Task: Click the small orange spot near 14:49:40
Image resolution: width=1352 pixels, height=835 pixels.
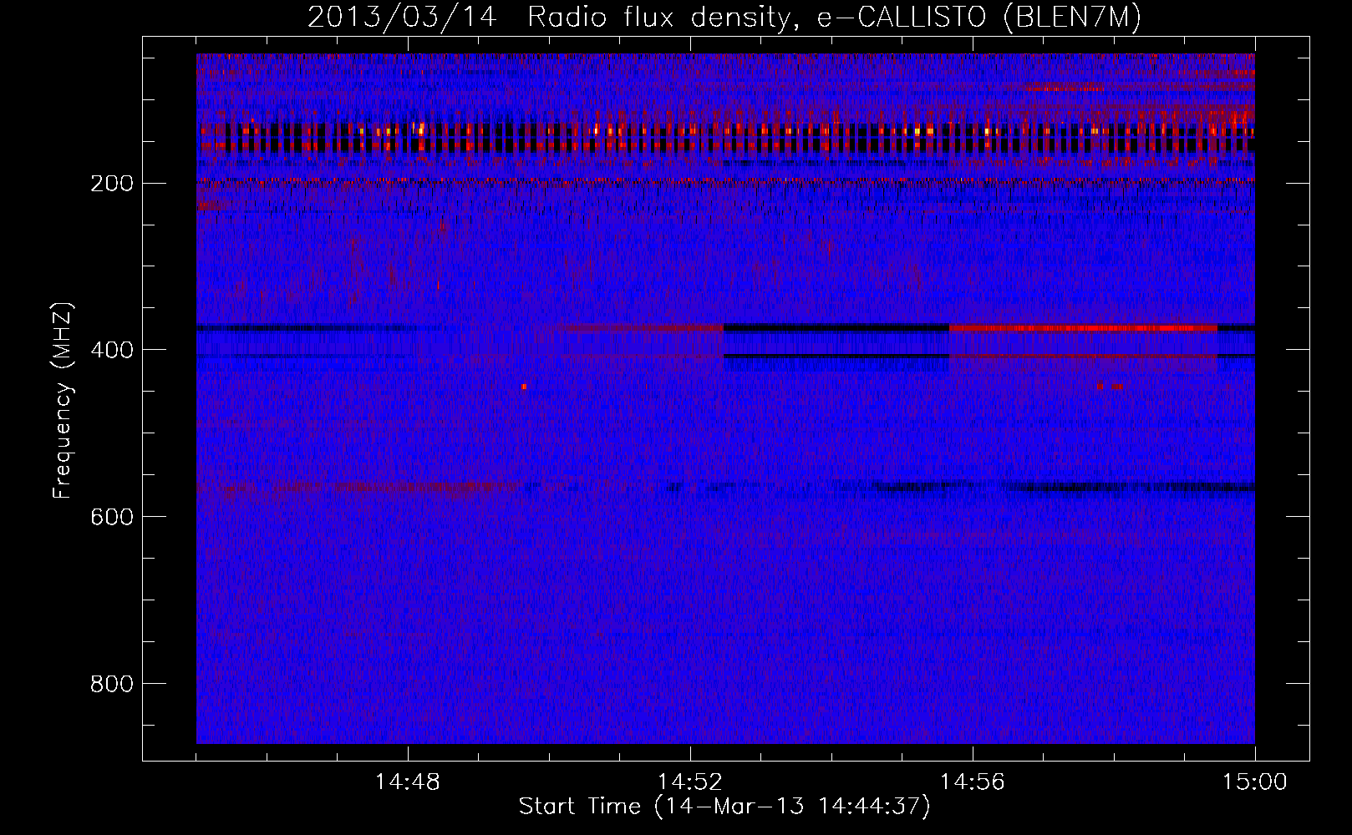Action: tap(524, 387)
